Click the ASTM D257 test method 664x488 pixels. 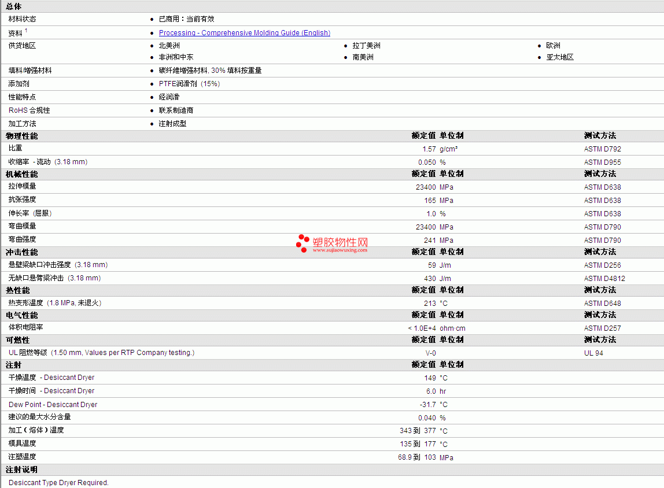click(x=602, y=328)
